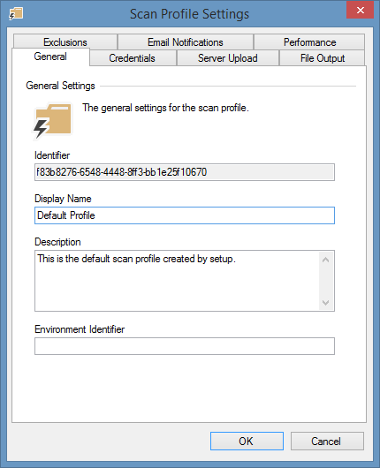
Task: Go to the Credentials tab
Action: 133,58
